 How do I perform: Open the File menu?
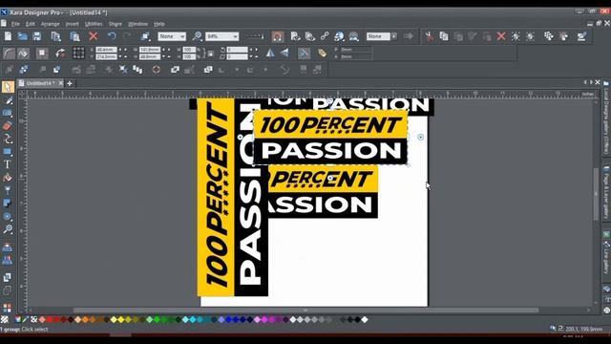click(x=15, y=24)
